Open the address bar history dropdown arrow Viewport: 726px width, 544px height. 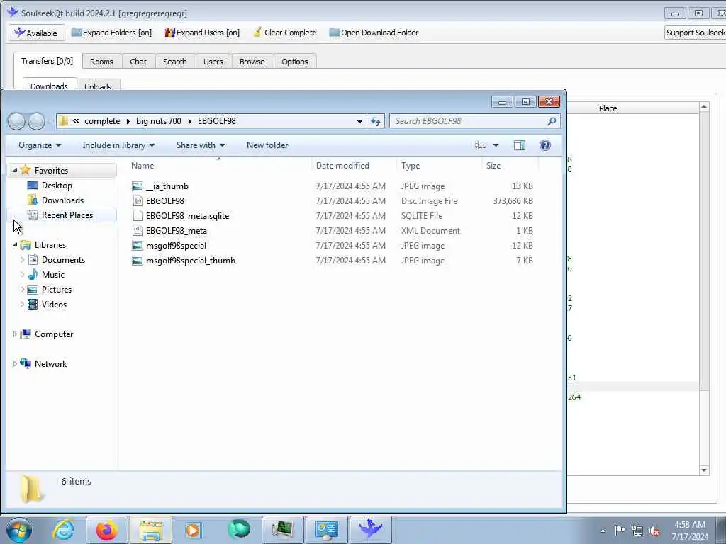tap(359, 122)
